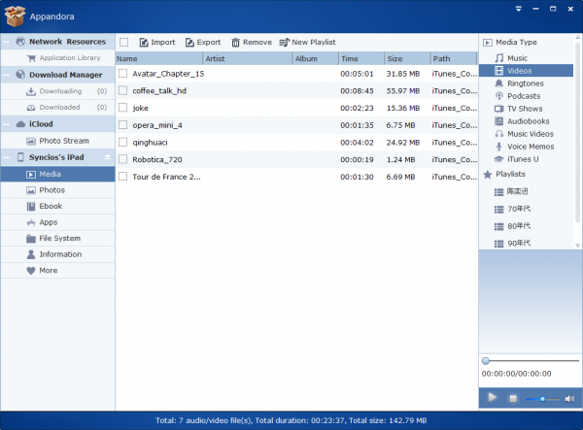Check the Avatar_Chapter_15 checkbox

[x=123, y=74]
